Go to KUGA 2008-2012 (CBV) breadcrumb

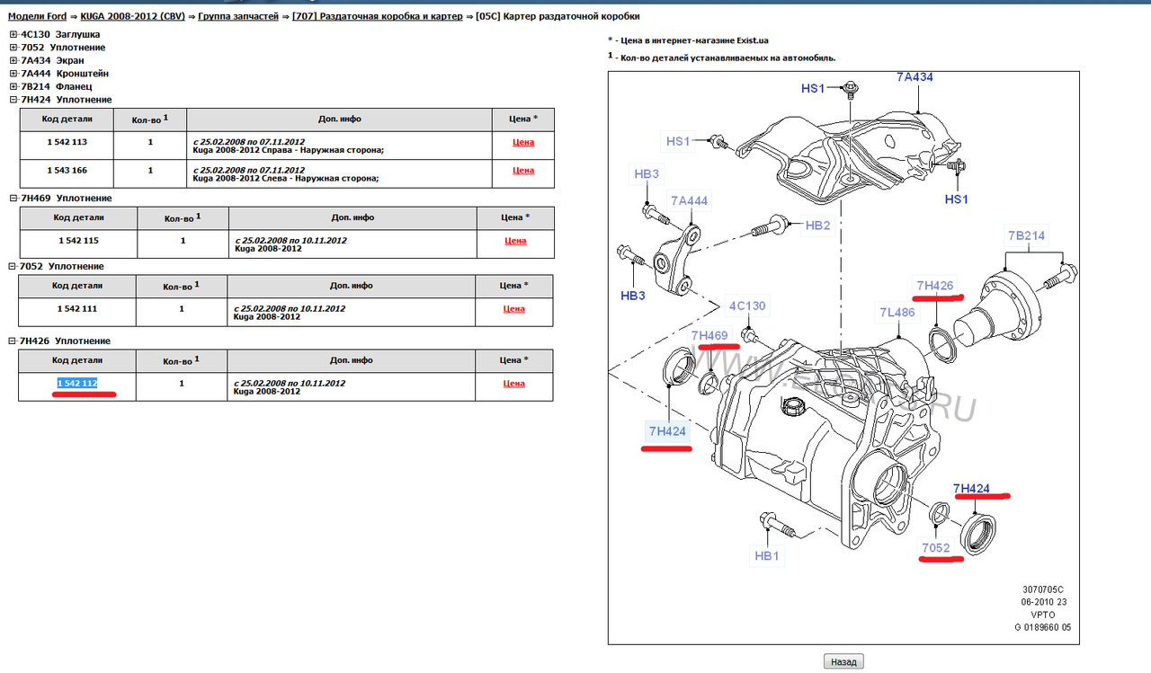[x=130, y=16]
